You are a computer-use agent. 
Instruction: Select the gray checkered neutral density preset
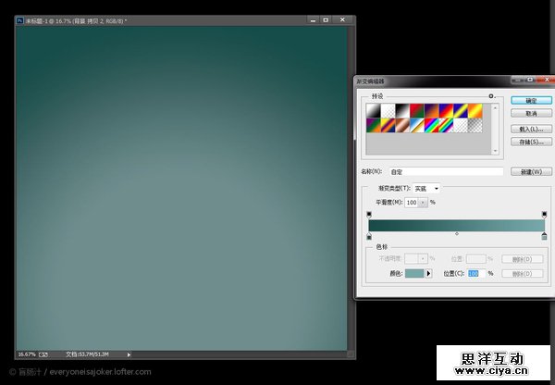pyautogui.click(x=475, y=125)
